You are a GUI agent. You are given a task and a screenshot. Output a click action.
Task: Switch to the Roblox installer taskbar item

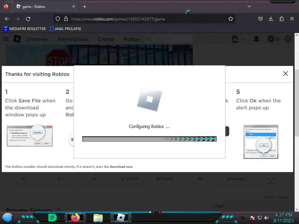coord(121,218)
